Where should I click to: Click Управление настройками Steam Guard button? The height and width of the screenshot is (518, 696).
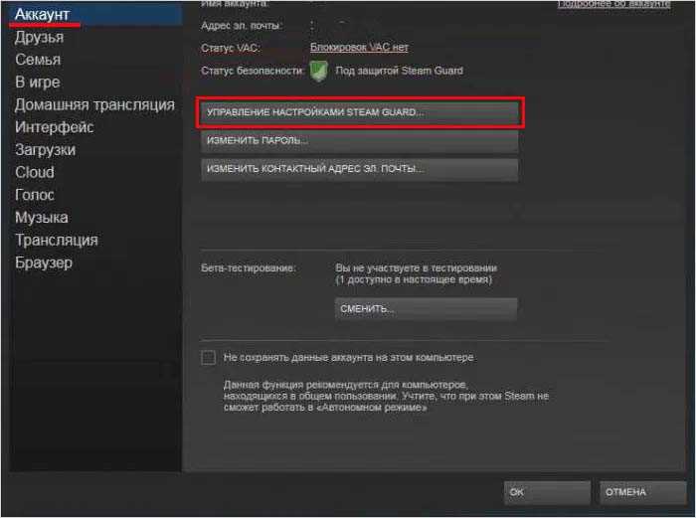point(360,112)
